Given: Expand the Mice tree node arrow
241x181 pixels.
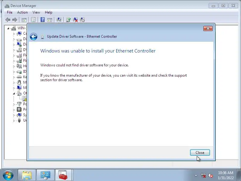Looking at the screenshot, I should click(x=14, y=82).
